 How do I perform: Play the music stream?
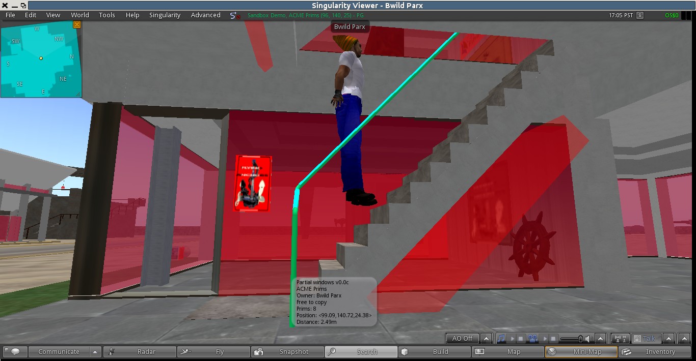(513, 339)
